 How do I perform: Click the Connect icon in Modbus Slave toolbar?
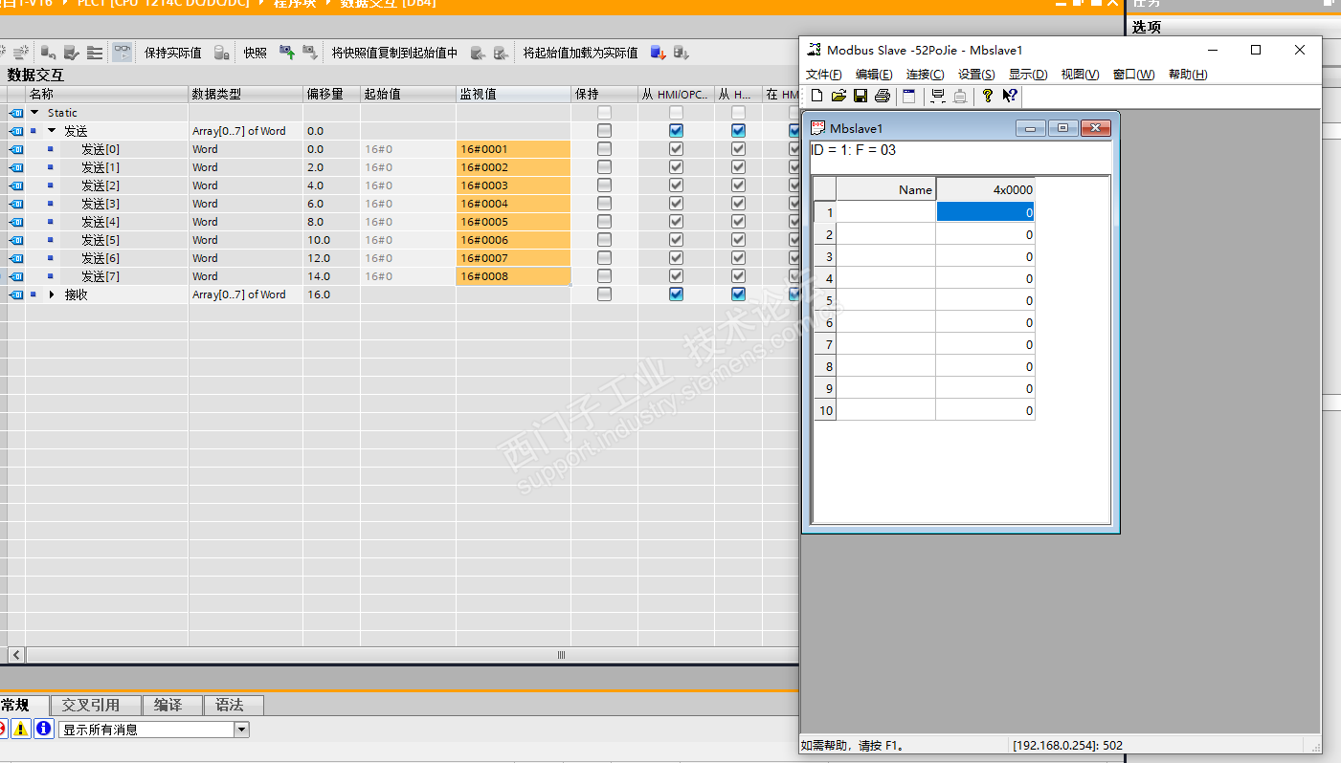pos(938,96)
